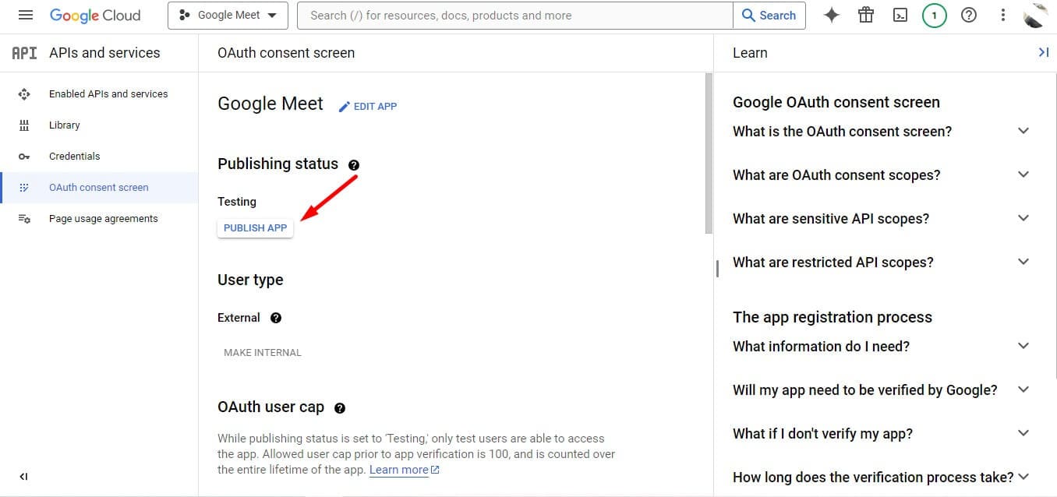Open the three-dot settings menu
1057x497 pixels.
click(1003, 15)
